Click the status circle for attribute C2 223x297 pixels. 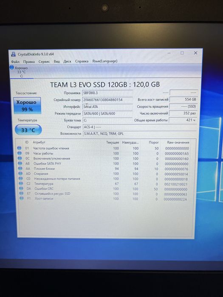point(21,183)
